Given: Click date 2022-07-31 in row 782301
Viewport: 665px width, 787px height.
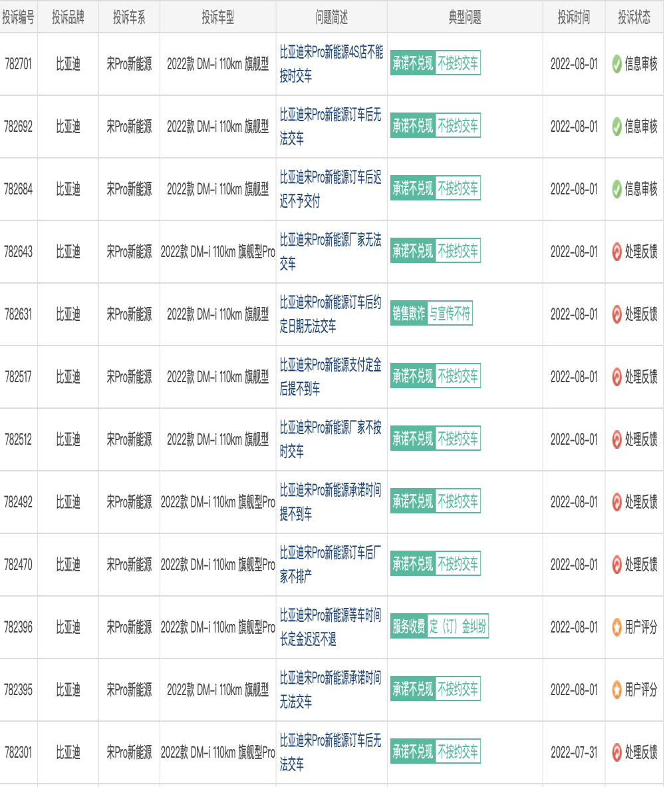Looking at the screenshot, I should (574, 752).
